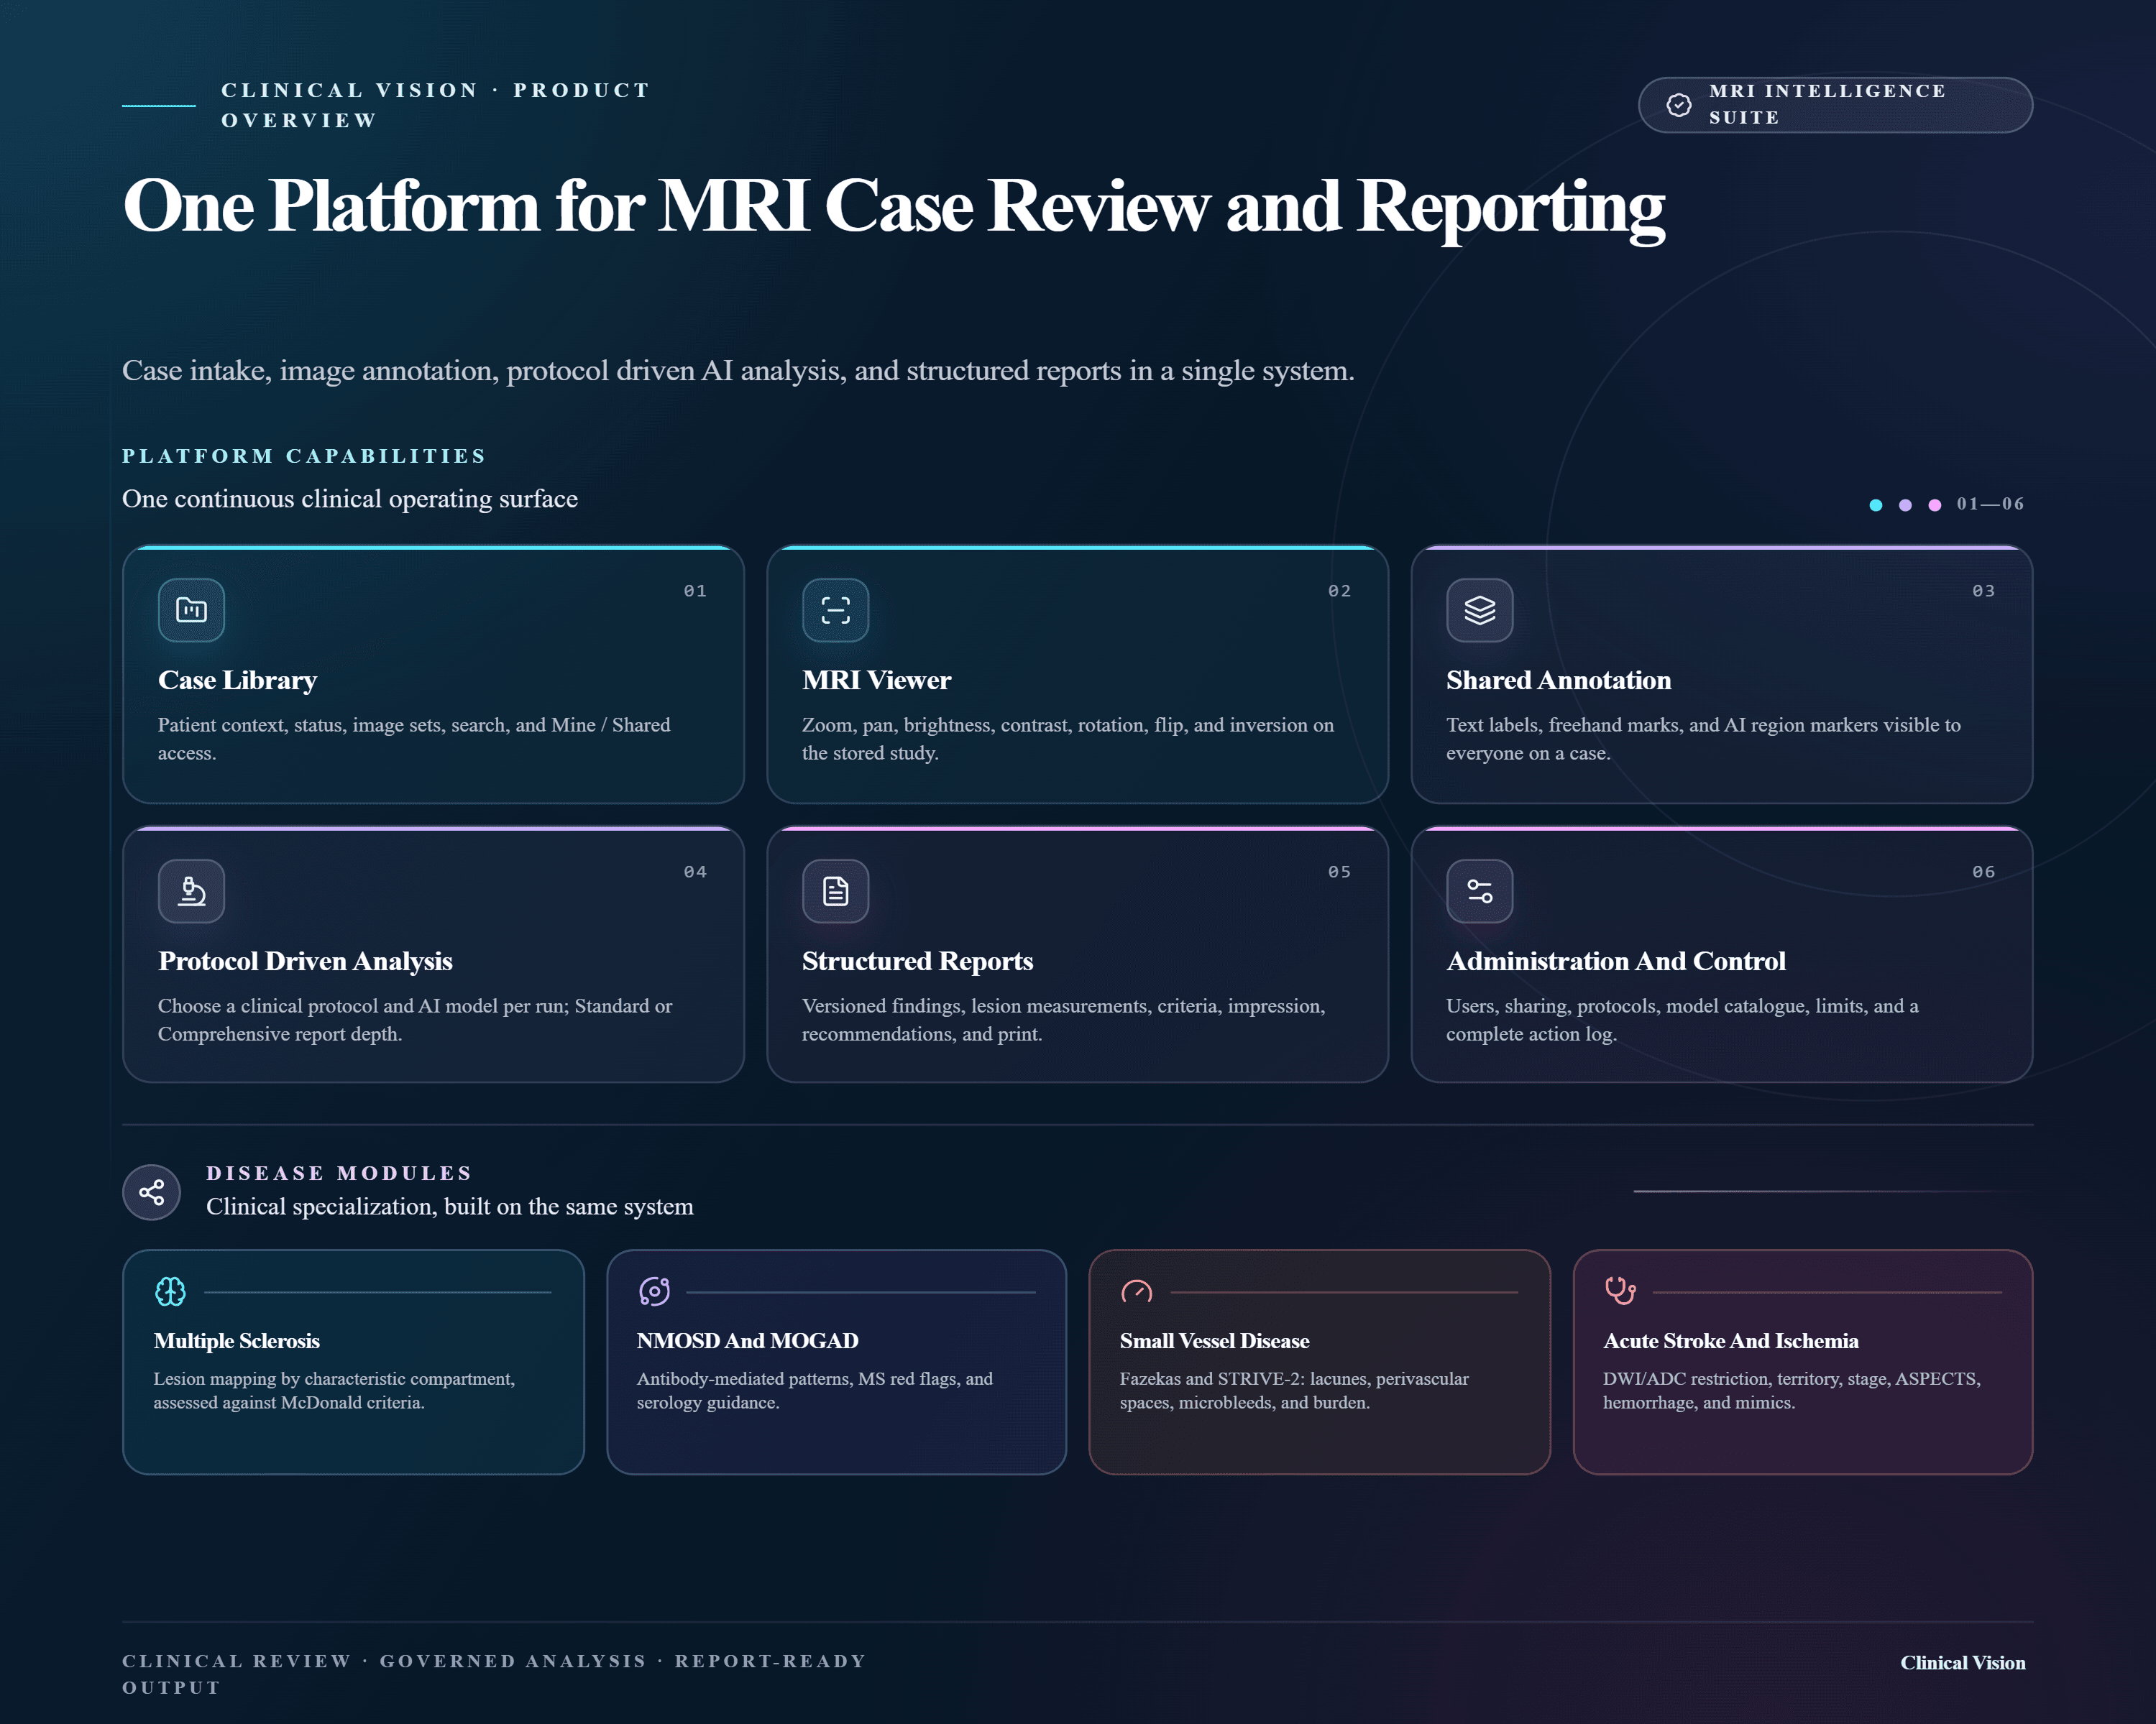Open the Case Library card title

pyautogui.click(x=237, y=681)
